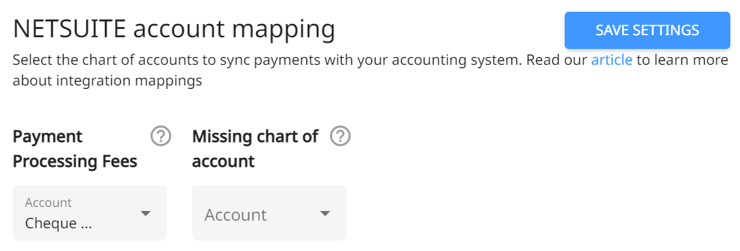
Task: Click the description text about syncing payments
Action: [370, 71]
